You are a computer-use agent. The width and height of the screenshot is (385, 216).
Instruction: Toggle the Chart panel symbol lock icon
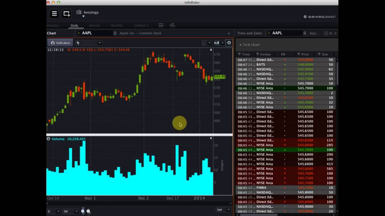[x=115, y=33]
